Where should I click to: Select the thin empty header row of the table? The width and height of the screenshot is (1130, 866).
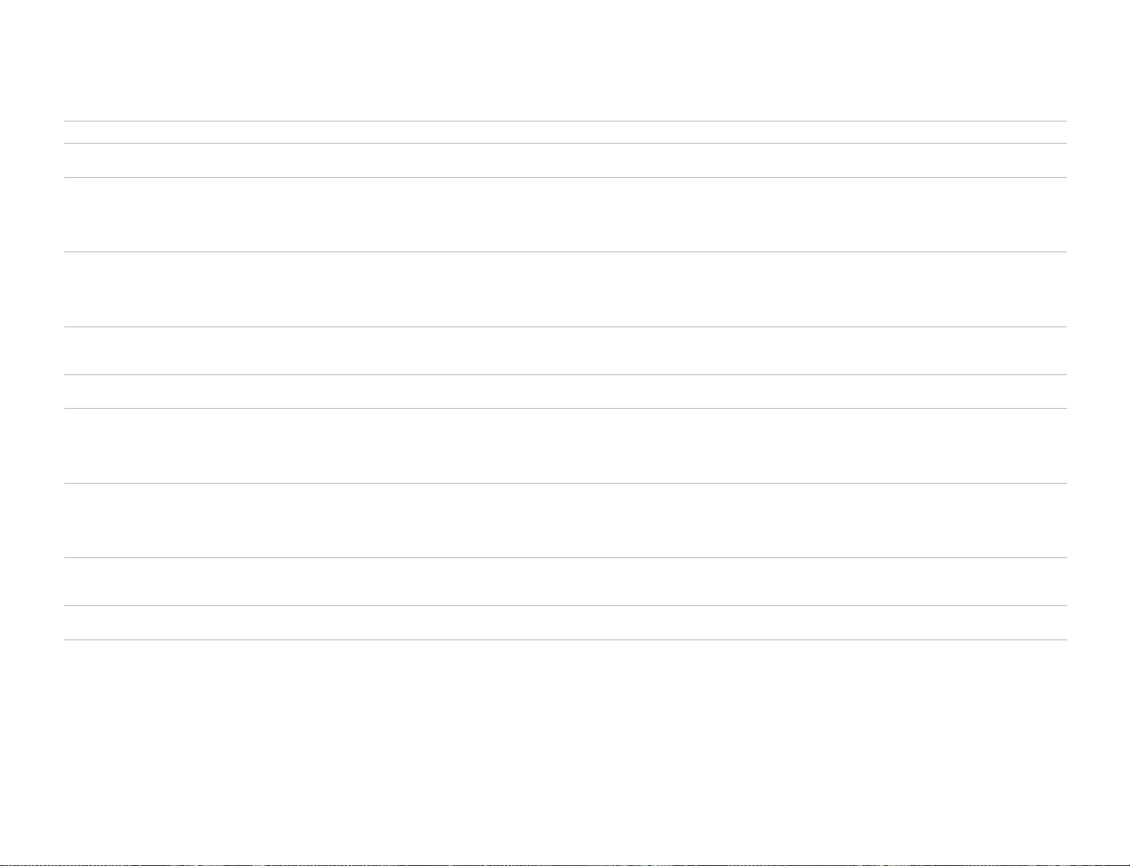pyautogui.click(x=565, y=132)
